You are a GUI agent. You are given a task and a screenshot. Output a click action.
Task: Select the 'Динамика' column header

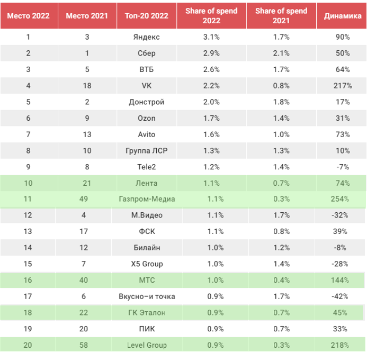click(343, 16)
